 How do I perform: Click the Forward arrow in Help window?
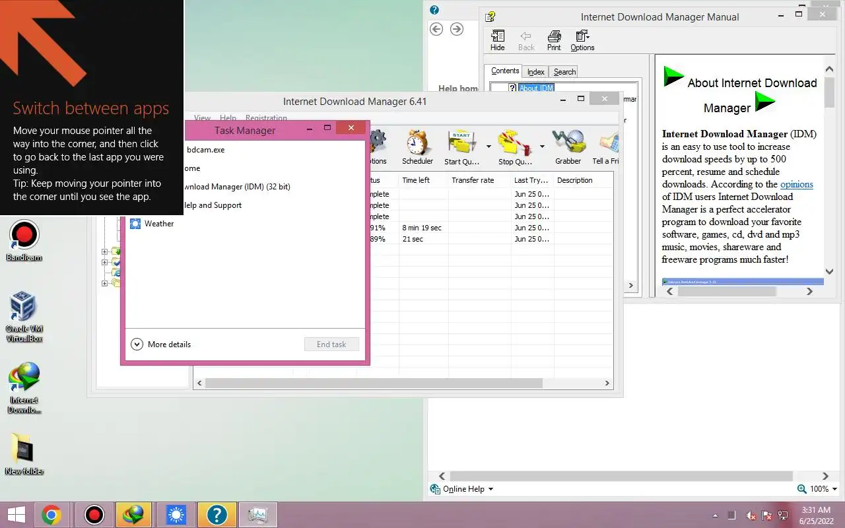(x=457, y=29)
